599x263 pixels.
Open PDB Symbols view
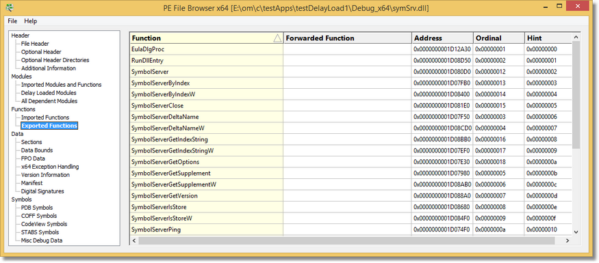37,208
